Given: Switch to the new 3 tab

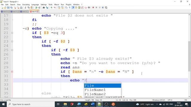Looking at the screenshot, I should [5, 12].
